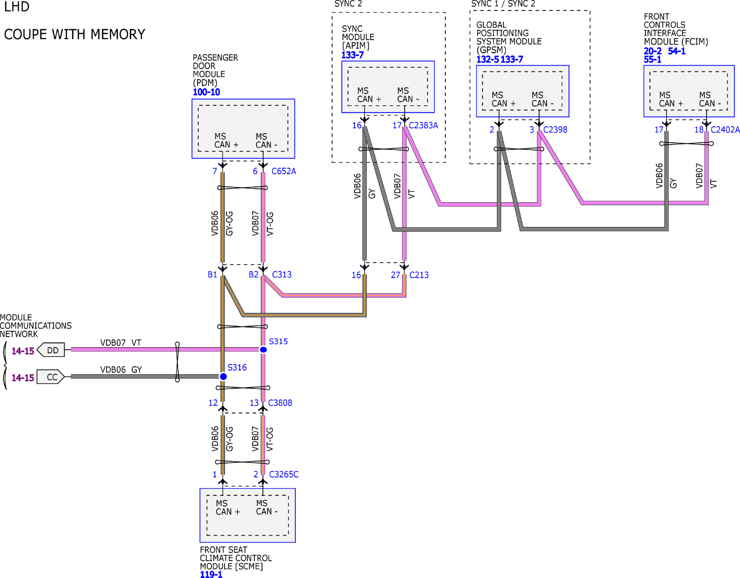
Task: Select connector label C3808
Action: pyautogui.click(x=280, y=403)
